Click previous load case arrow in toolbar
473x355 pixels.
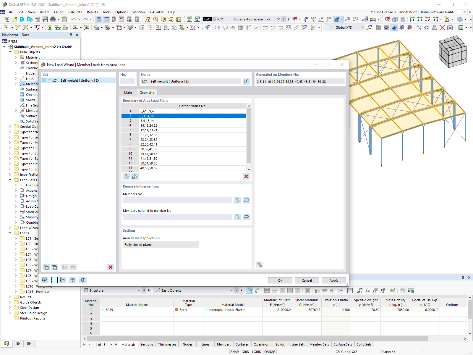284,19
